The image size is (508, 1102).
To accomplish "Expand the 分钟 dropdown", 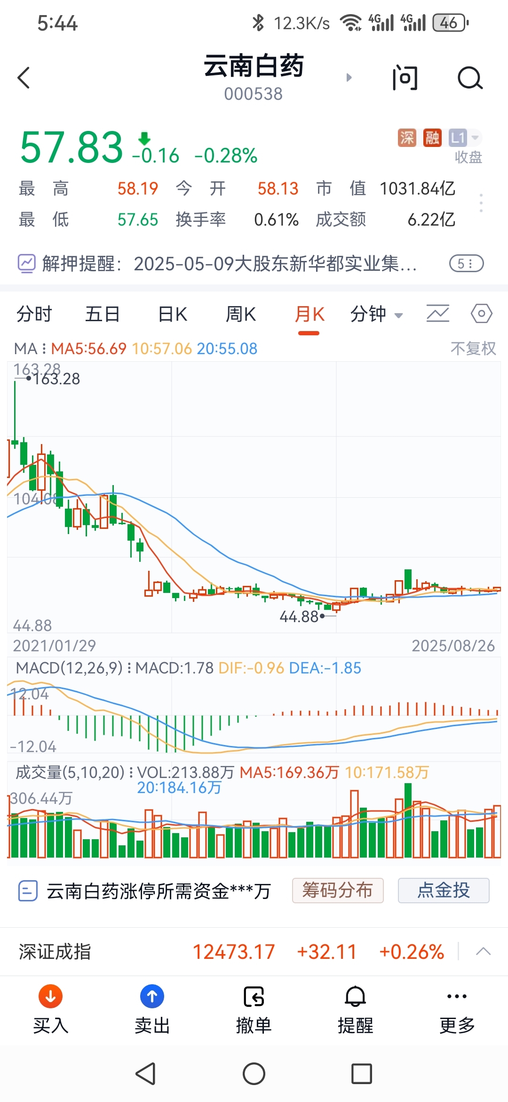I will (376, 314).
